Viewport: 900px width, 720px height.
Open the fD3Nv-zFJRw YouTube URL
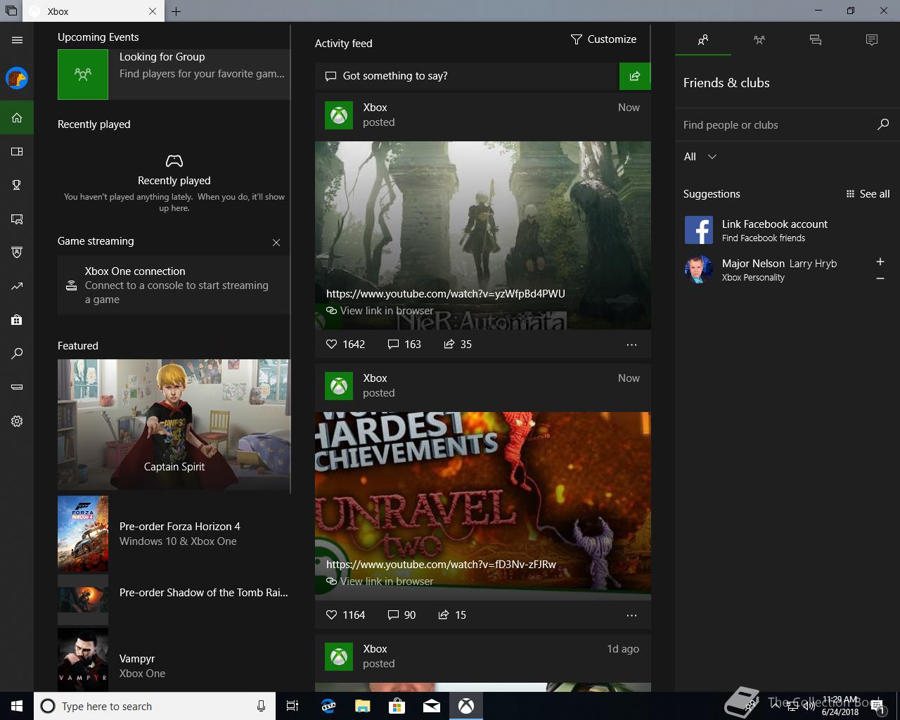click(441, 565)
